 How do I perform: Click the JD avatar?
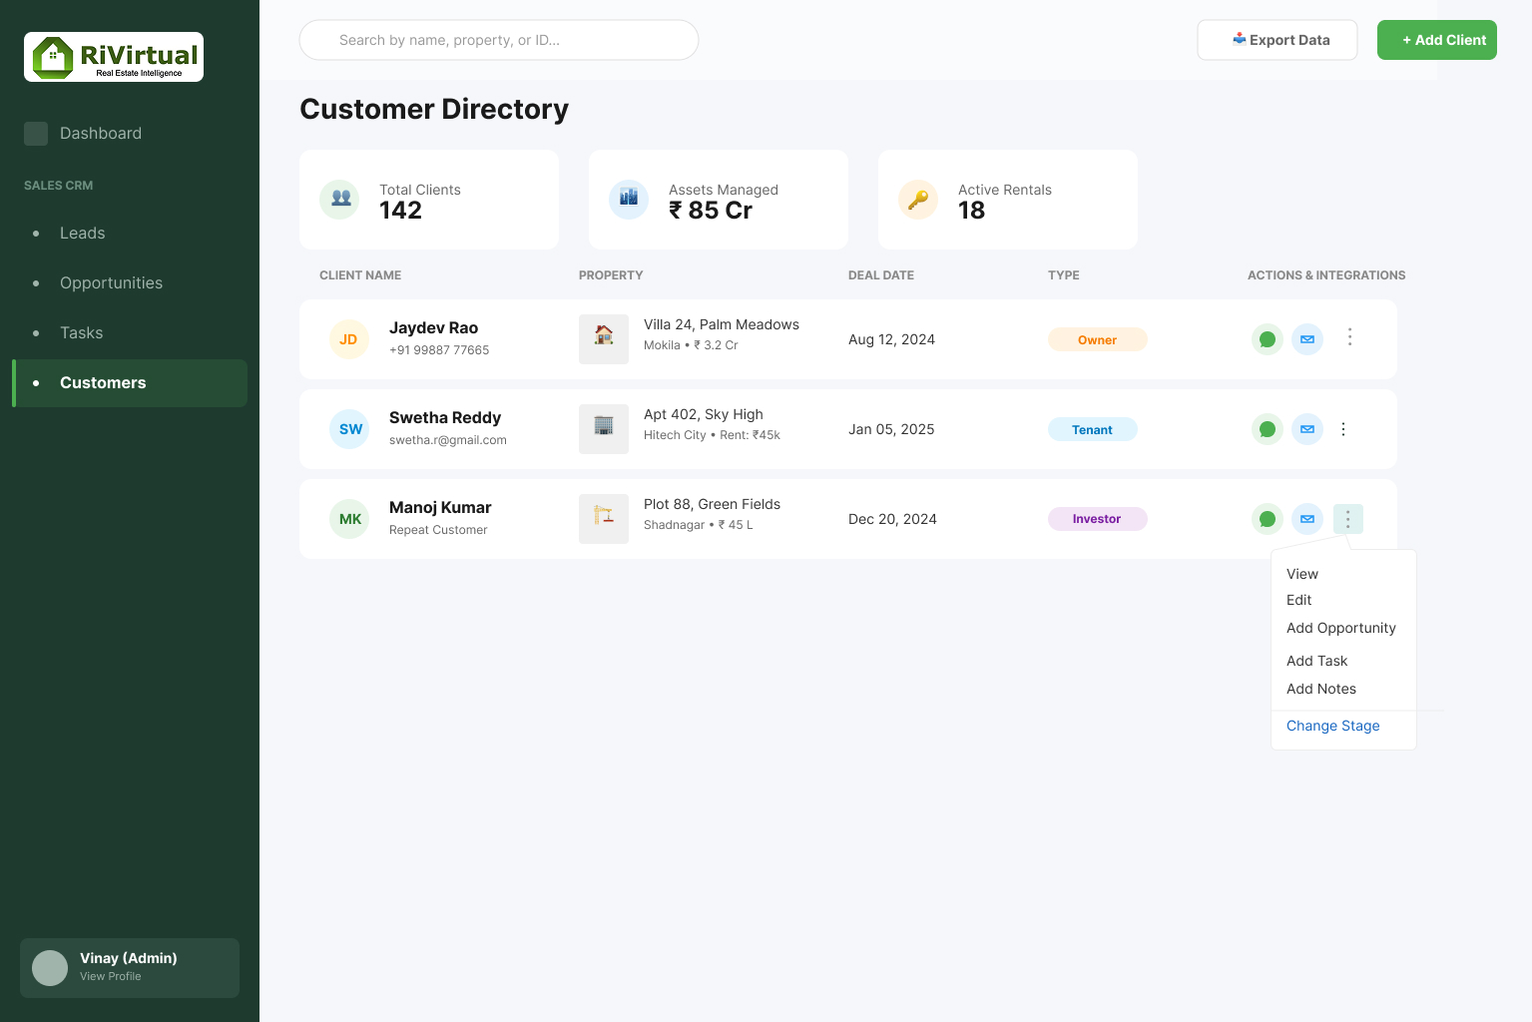point(349,339)
